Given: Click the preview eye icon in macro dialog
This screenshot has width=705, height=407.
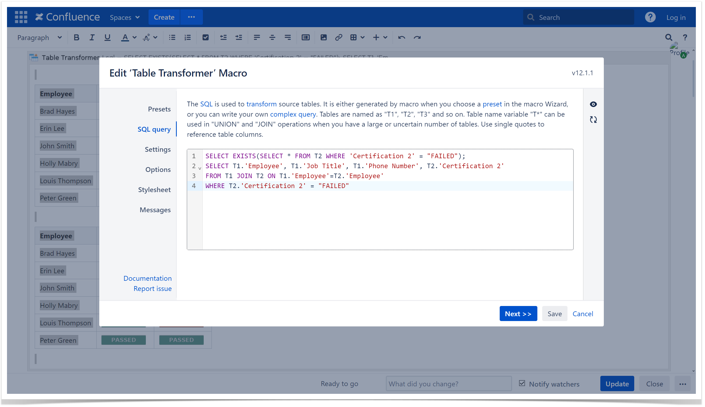Looking at the screenshot, I should [x=593, y=104].
